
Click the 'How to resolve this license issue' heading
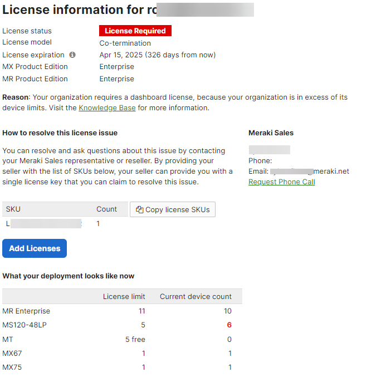point(60,133)
